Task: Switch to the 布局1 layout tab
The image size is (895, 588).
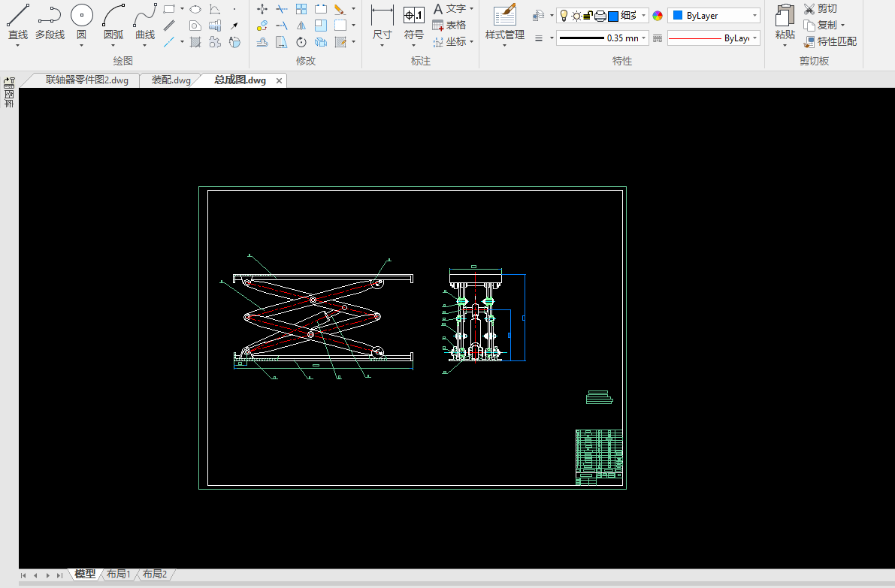Action: click(119, 574)
